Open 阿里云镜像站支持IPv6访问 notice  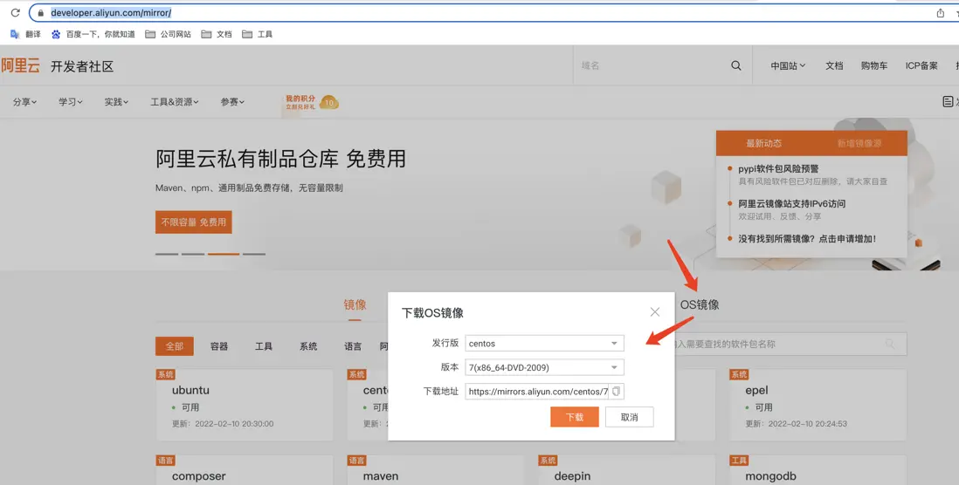[x=791, y=204]
